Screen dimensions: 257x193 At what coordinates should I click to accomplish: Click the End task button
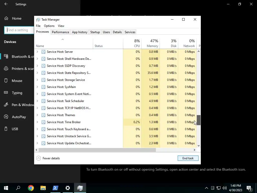click(x=188, y=158)
